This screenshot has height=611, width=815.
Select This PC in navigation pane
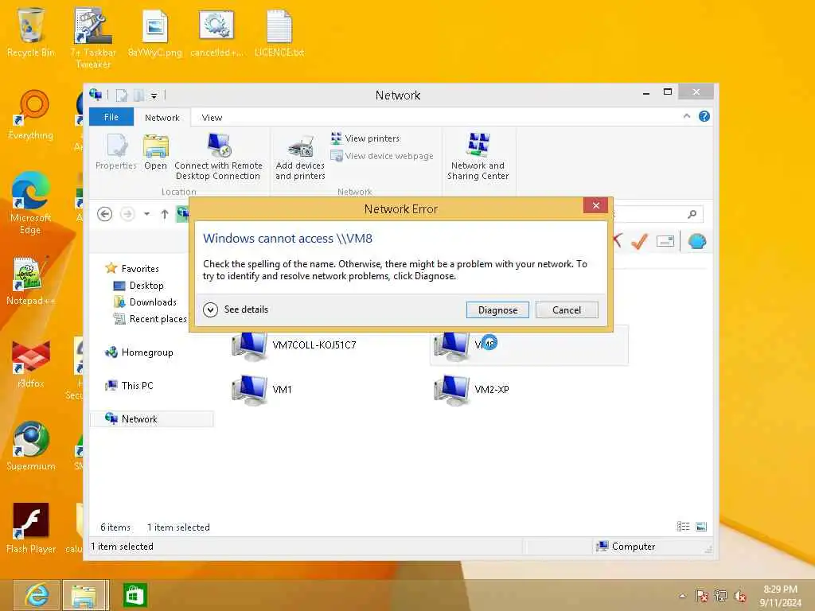(x=130, y=386)
